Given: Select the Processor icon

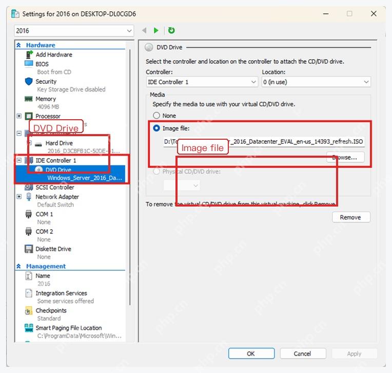Looking at the screenshot, I should [29, 116].
